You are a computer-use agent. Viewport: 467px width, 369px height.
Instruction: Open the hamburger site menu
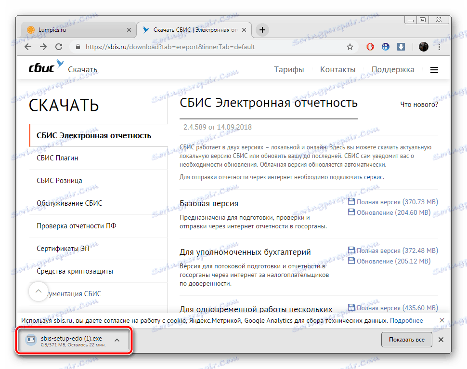pyautogui.click(x=434, y=70)
